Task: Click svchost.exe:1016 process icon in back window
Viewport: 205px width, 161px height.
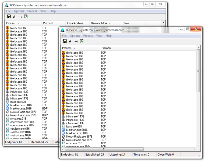Action: (8, 132)
